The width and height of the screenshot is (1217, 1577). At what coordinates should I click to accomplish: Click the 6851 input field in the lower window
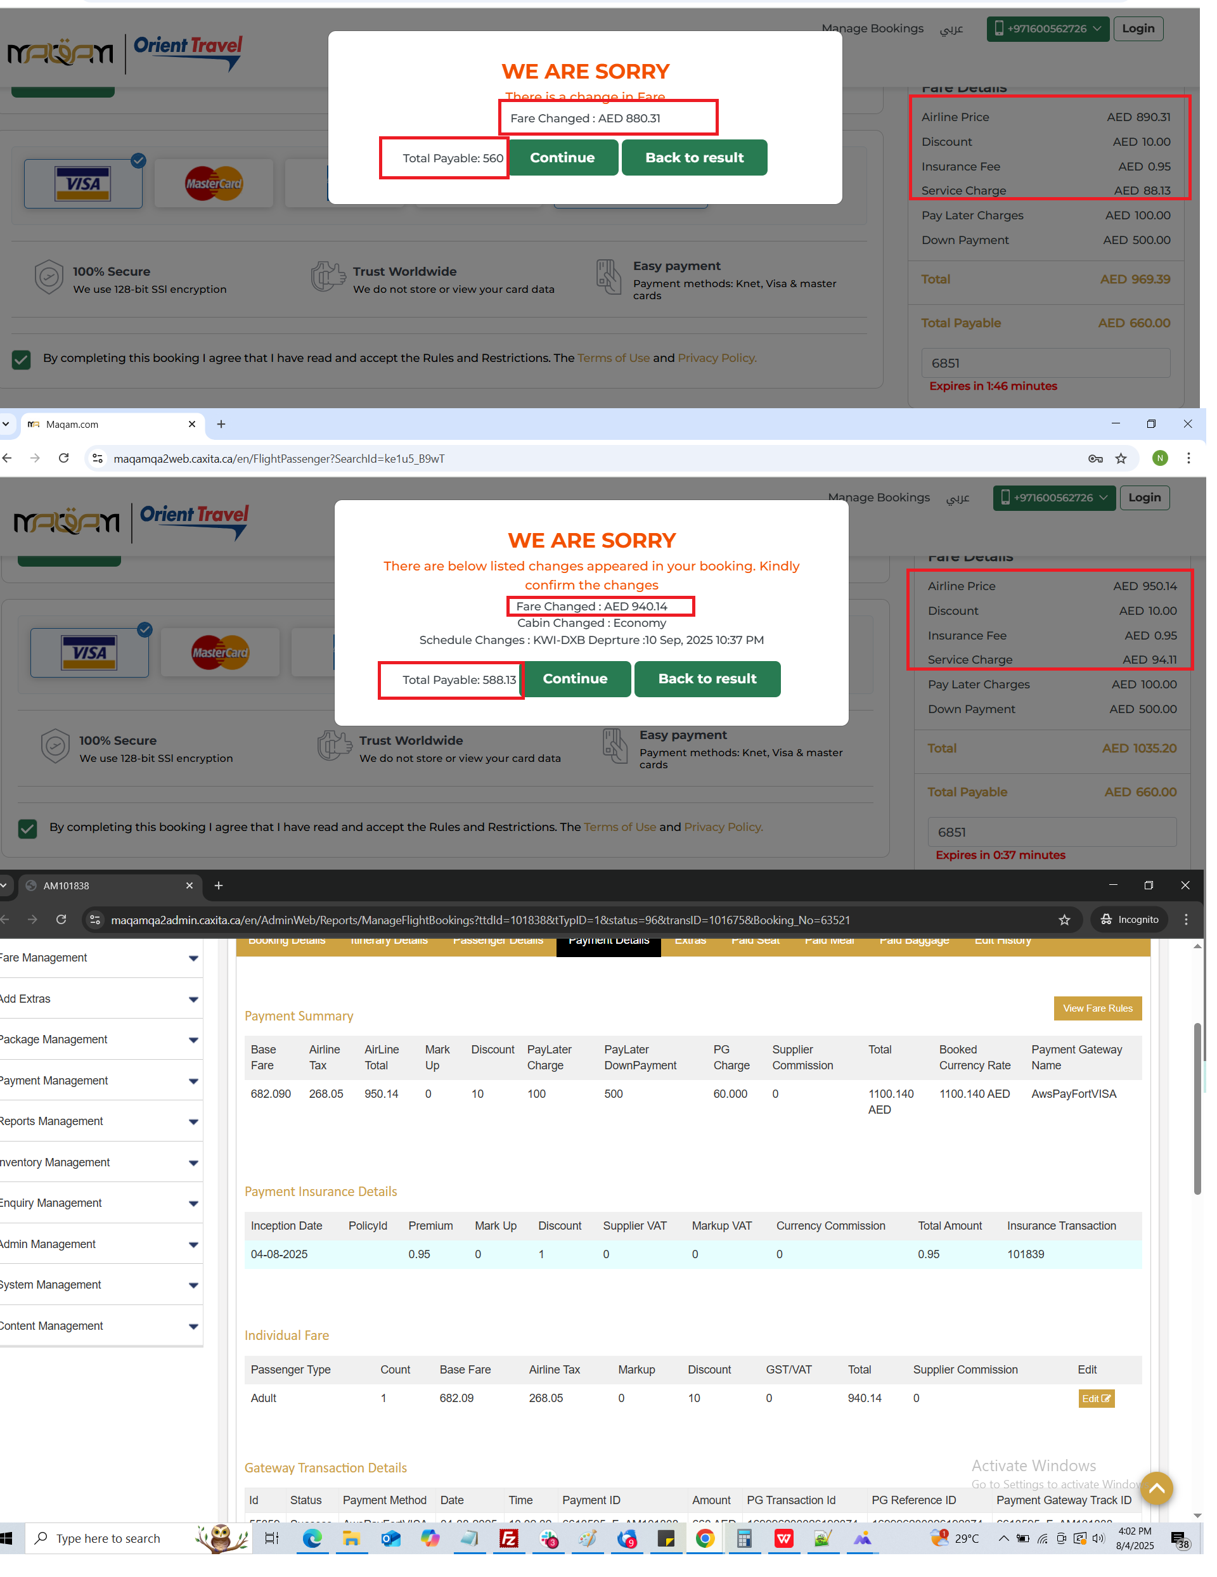coord(1051,832)
